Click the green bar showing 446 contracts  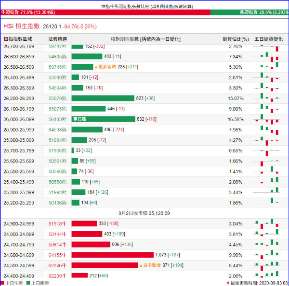[89, 109]
